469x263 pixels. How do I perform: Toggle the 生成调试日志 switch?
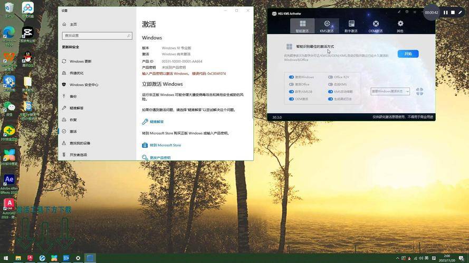(x=330, y=99)
